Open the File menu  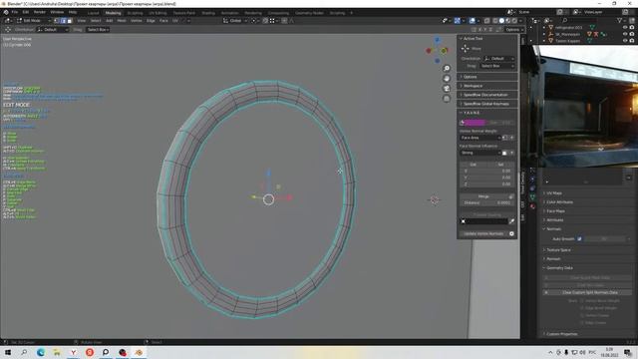click(x=15, y=12)
